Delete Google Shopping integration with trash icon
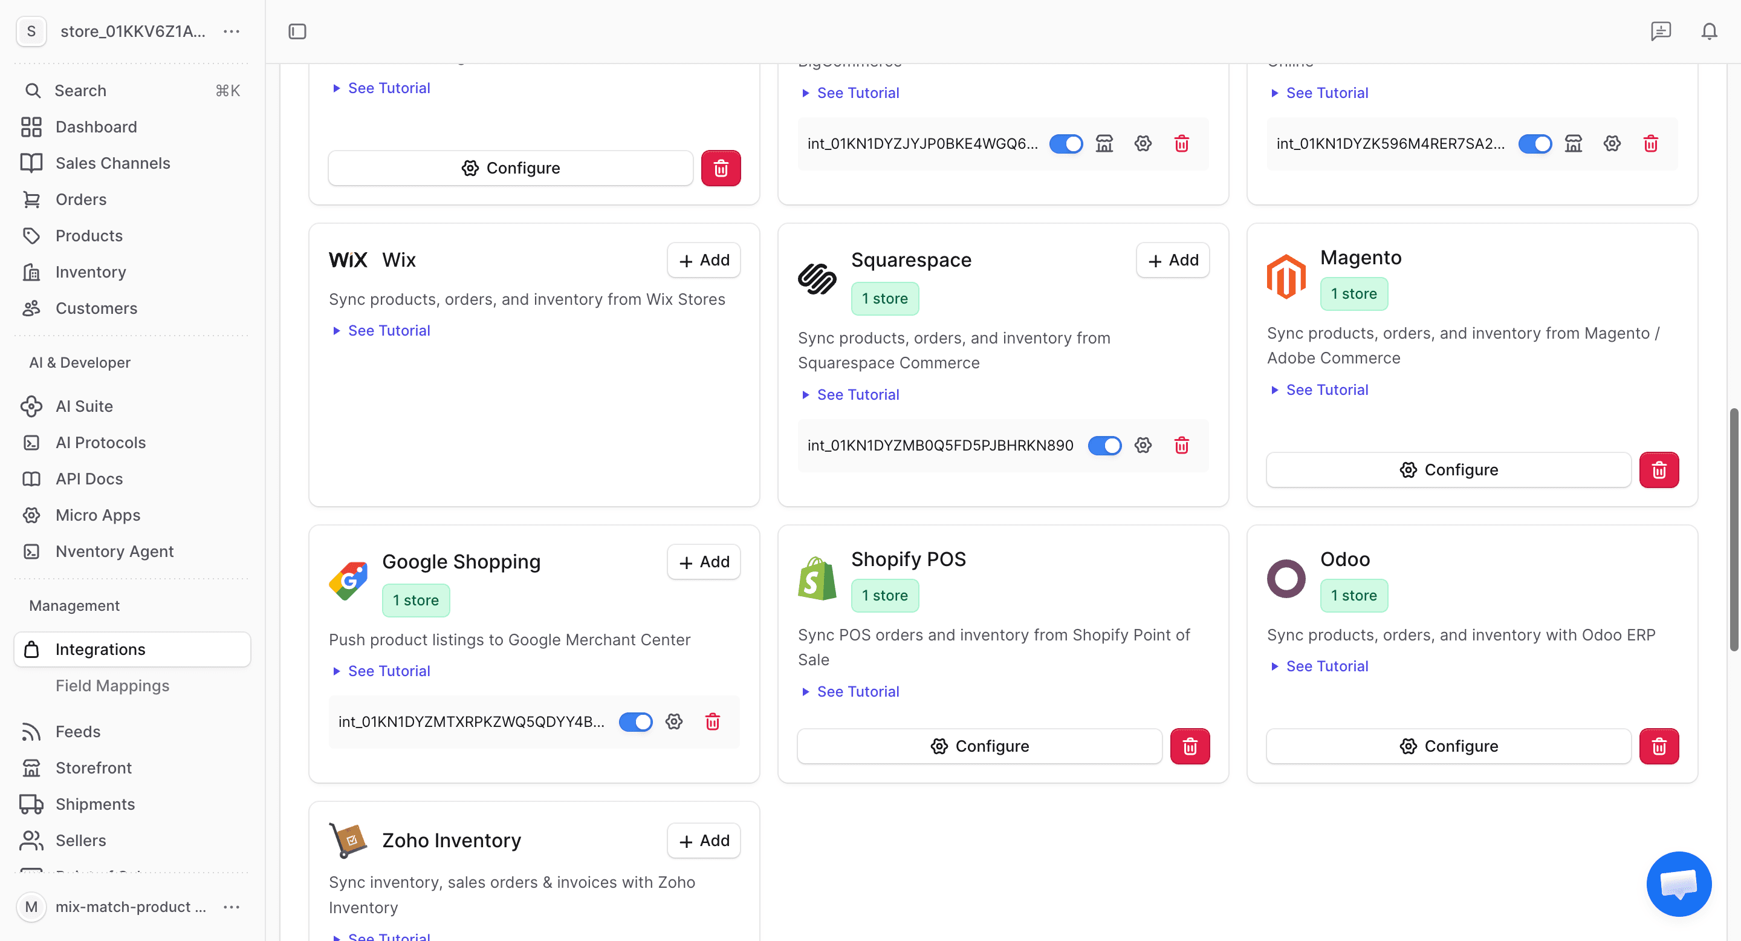 point(712,721)
